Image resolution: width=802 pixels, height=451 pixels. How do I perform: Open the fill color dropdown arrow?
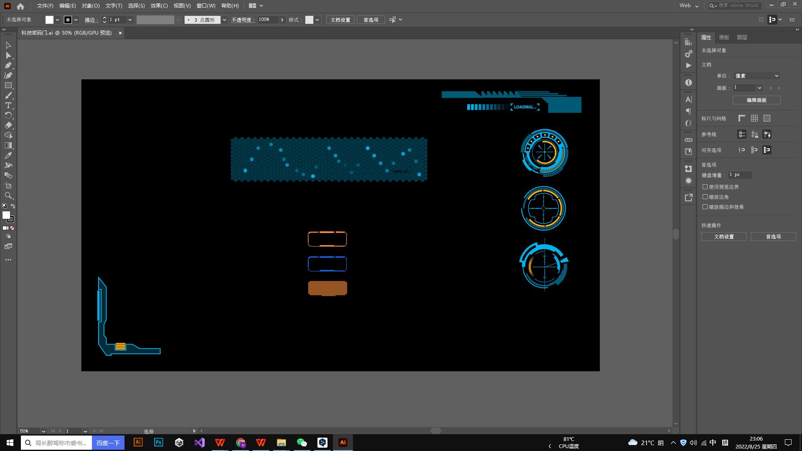[x=57, y=20]
